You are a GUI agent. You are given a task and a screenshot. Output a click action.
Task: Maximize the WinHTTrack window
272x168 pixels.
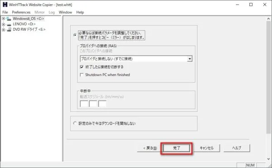click(251, 5)
